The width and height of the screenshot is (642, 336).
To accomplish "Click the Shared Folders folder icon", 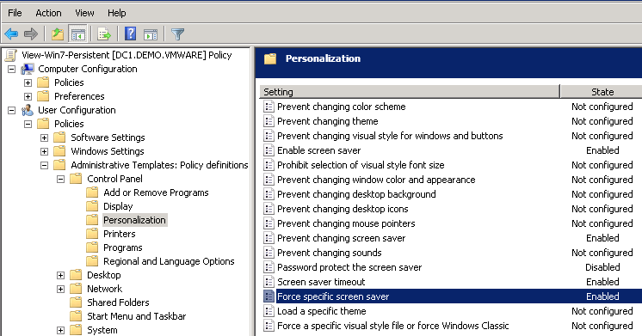I will point(76,302).
